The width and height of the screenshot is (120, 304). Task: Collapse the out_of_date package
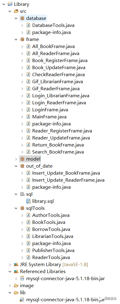16,166
